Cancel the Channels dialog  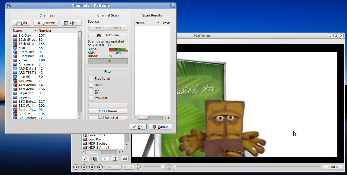[x=160, y=127]
